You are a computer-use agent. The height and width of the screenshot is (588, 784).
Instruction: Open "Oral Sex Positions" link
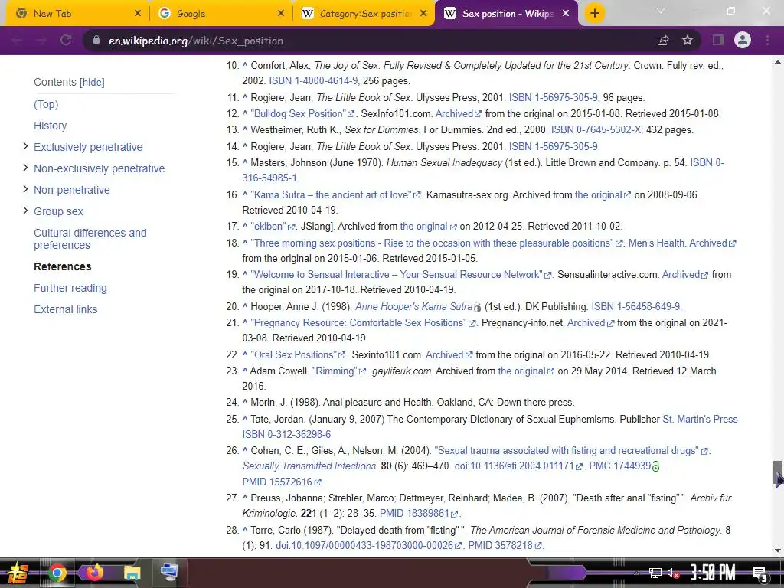[298, 355]
